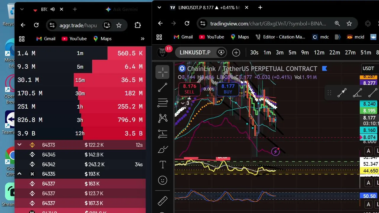The height and width of the screenshot is (213, 379).
Task: Switch chart to 22m timeframe
Action: [335, 53]
